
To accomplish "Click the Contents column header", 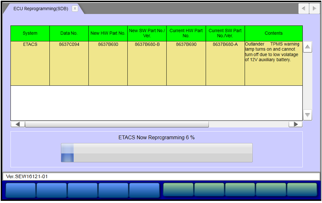I will (273, 33).
